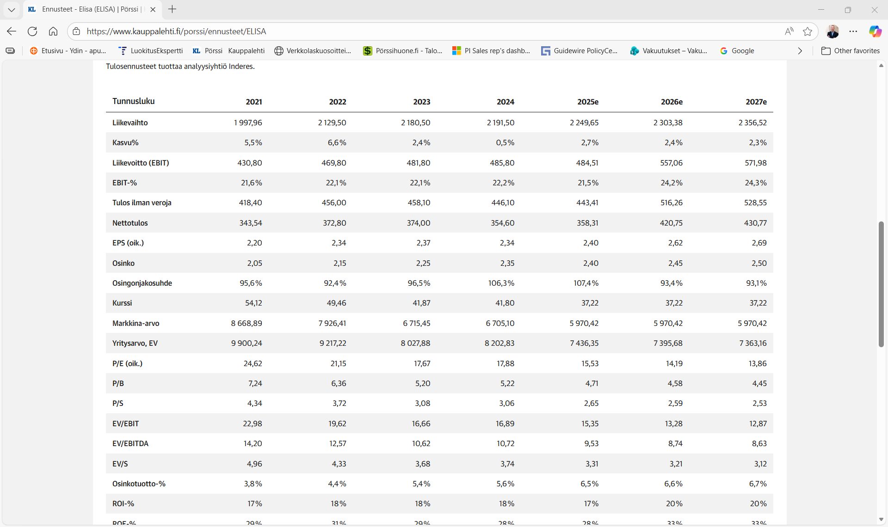This screenshot has width=888, height=527.
Task: Open Copilot icon in toolbar
Action: [875, 31]
